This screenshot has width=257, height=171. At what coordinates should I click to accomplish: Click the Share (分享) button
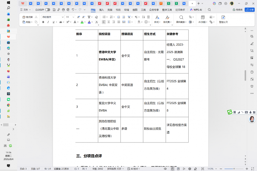(250, 10)
